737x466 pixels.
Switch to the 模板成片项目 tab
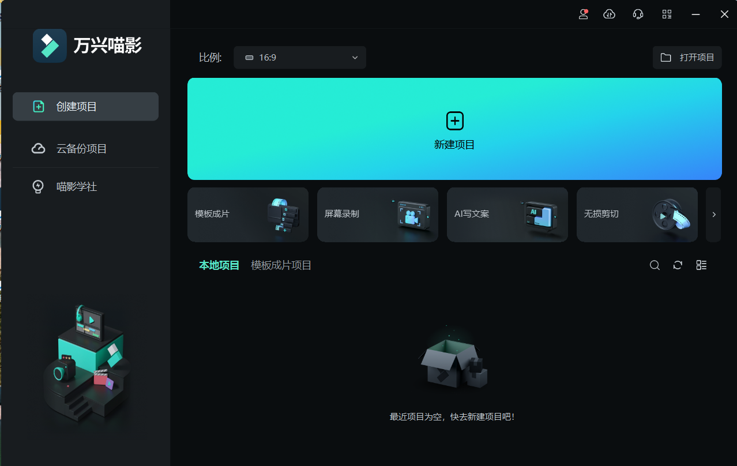[x=281, y=265]
